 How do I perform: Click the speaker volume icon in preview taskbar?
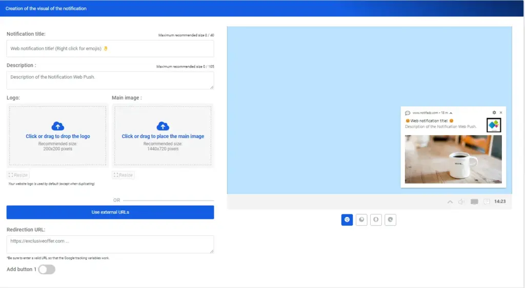point(461,202)
